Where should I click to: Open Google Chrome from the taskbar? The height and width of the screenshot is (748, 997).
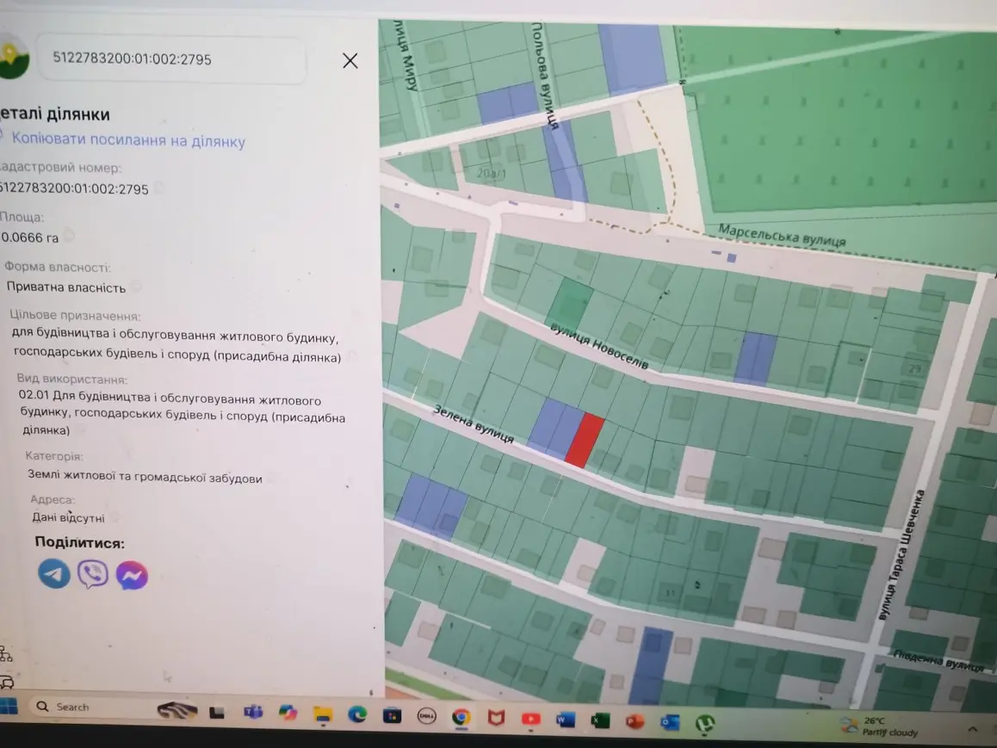[x=461, y=717]
